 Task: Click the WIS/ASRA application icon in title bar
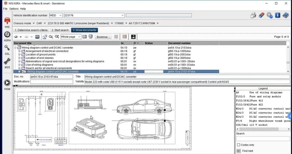(x=6, y=3)
